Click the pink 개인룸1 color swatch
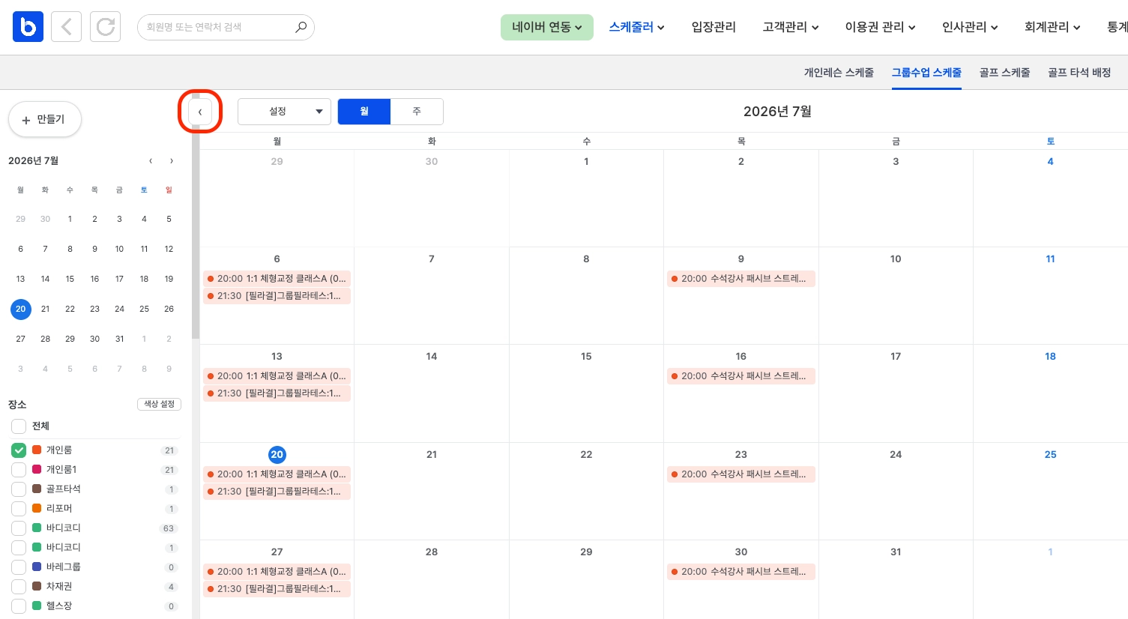 [37, 469]
